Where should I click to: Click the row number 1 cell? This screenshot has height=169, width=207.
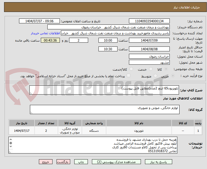point(198,131)
